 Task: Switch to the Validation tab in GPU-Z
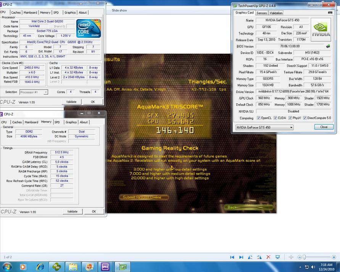[276, 13]
